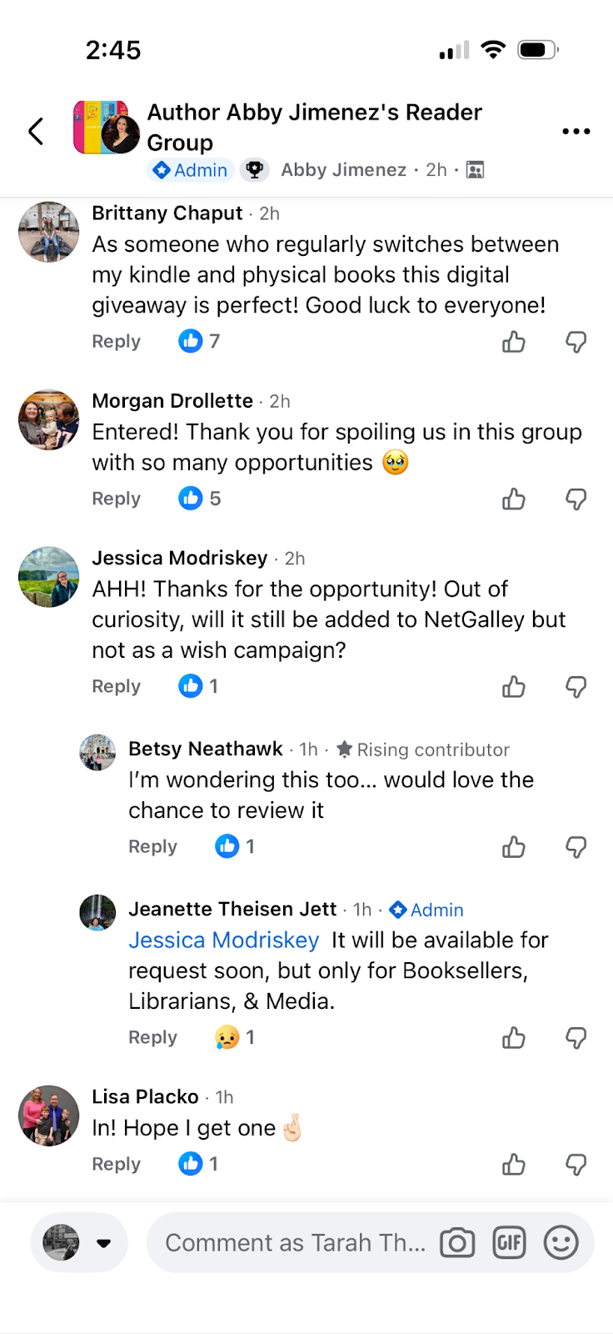Open the three-dots more options menu
This screenshot has width=613, height=1334.
tap(576, 132)
